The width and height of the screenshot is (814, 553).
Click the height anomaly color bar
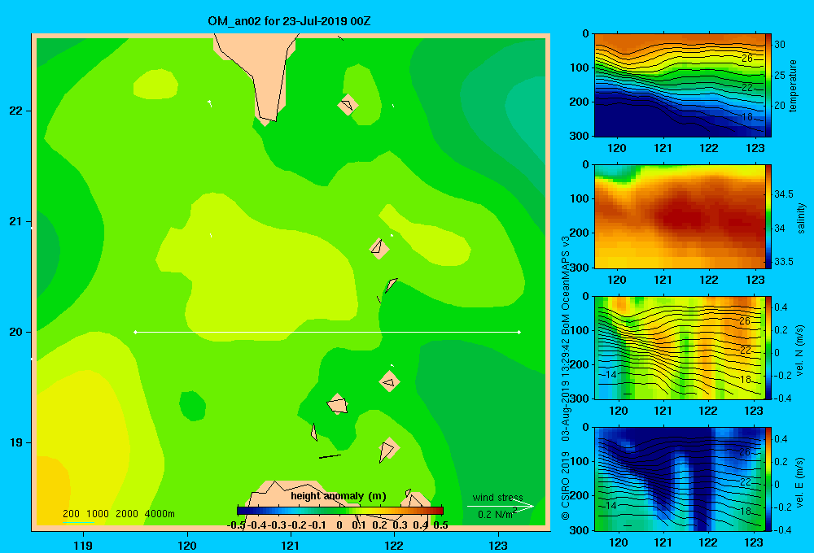tap(340, 511)
